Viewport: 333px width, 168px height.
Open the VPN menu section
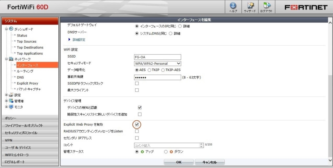30,140
